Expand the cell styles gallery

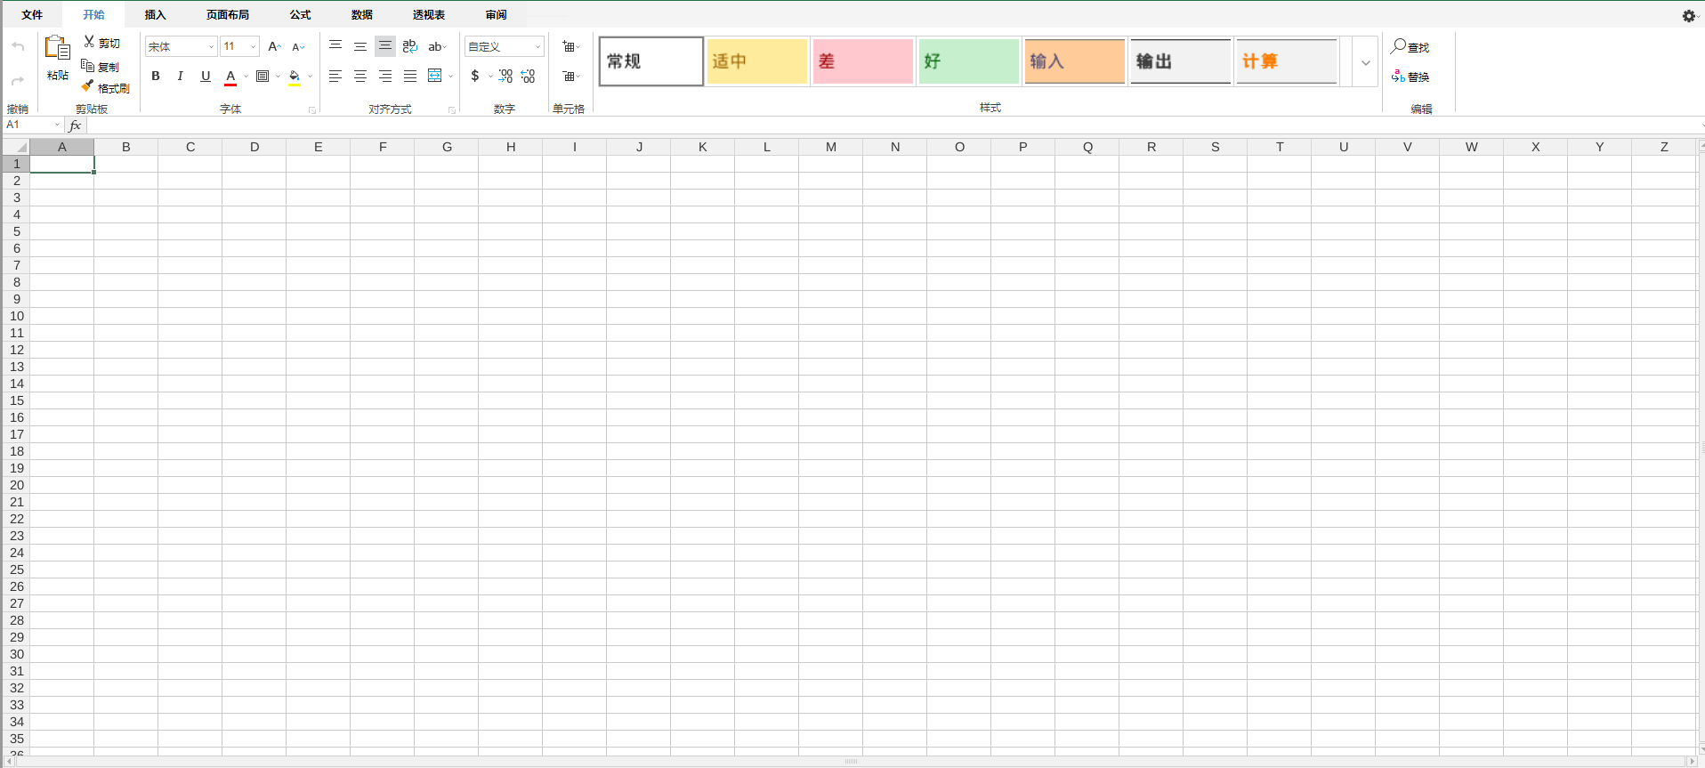(x=1366, y=62)
